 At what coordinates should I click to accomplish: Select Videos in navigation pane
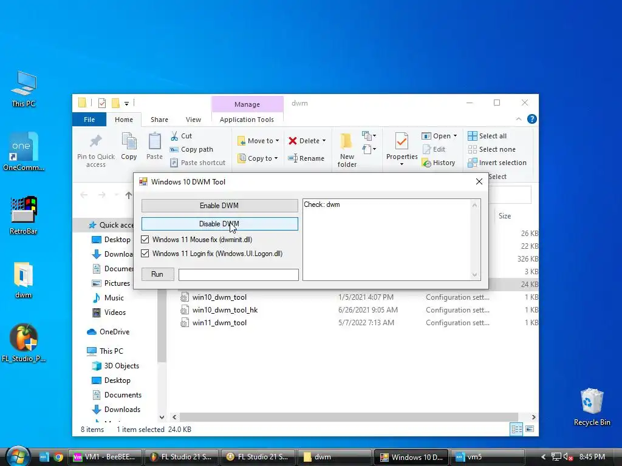109,312
